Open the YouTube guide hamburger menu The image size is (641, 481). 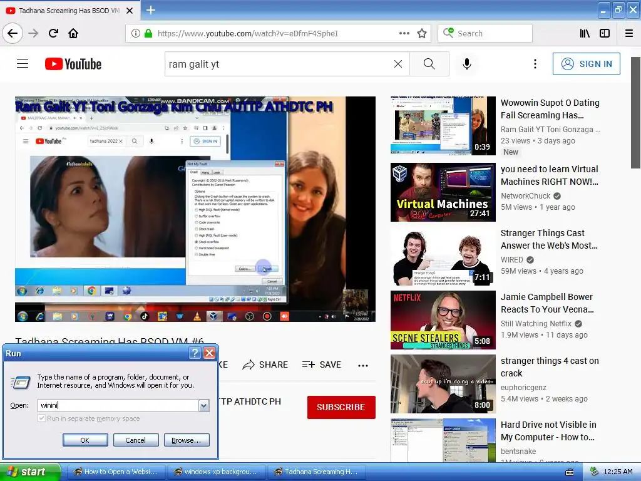pyautogui.click(x=23, y=64)
